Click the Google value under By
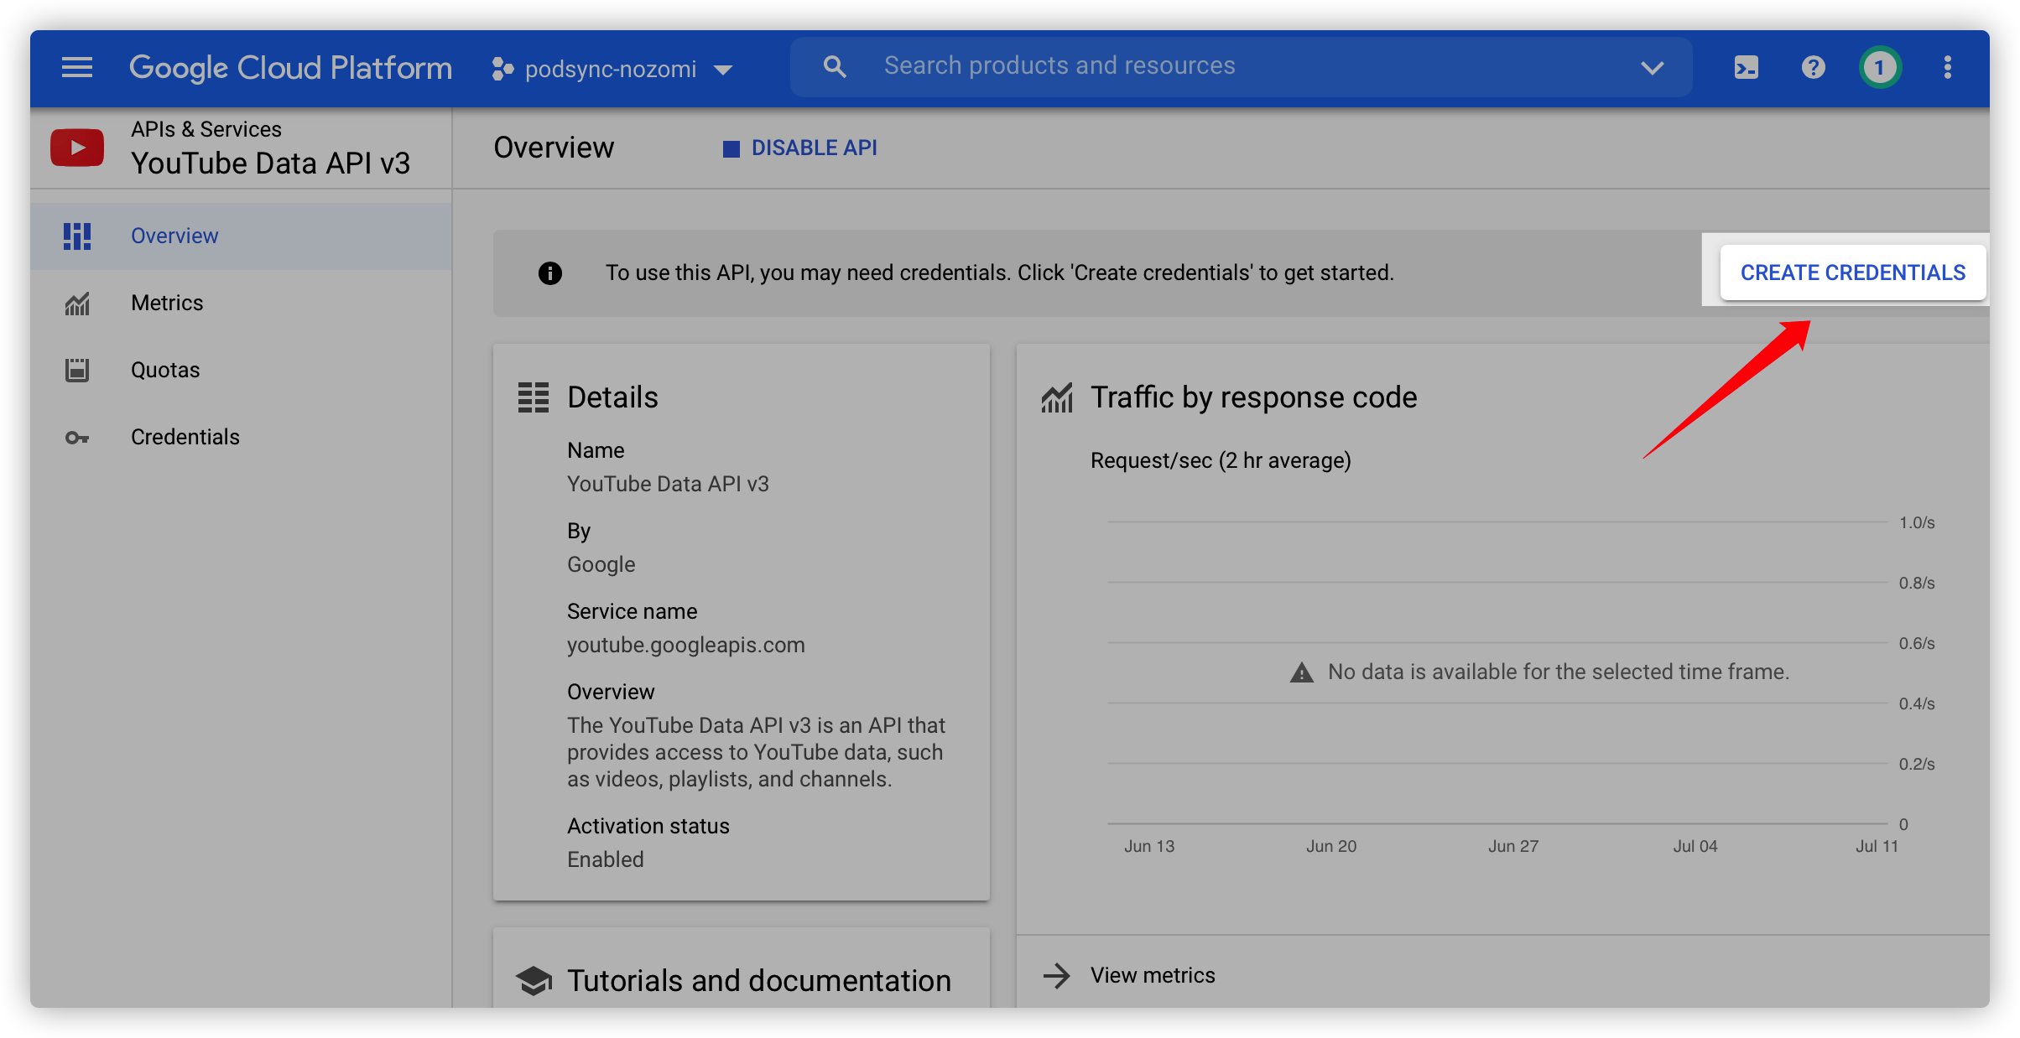The height and width of the screenshot is (1038, 2020). [x=601, y=564]
